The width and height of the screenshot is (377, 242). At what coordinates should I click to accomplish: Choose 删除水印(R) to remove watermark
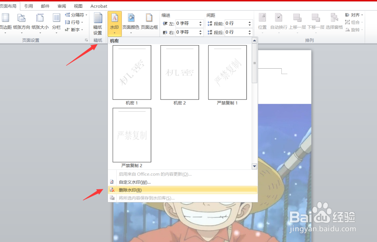pos(183,190)
